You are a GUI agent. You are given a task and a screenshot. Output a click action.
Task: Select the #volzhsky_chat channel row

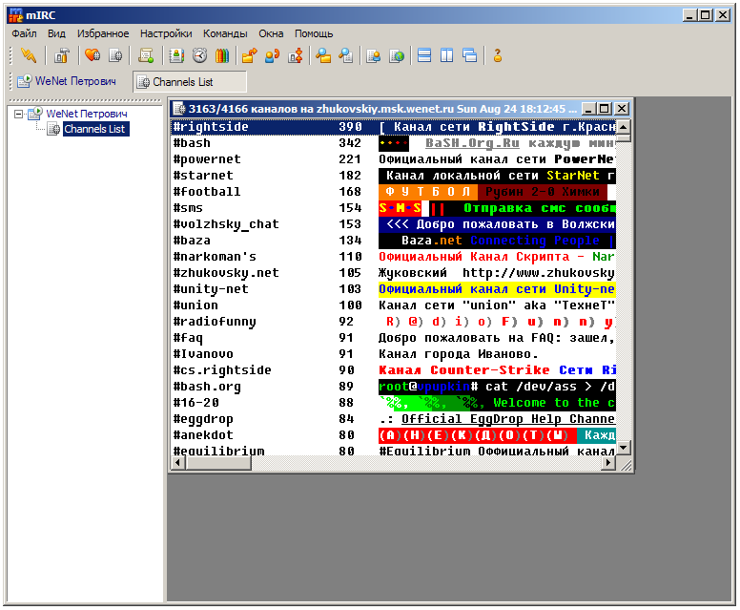point(393,224)
